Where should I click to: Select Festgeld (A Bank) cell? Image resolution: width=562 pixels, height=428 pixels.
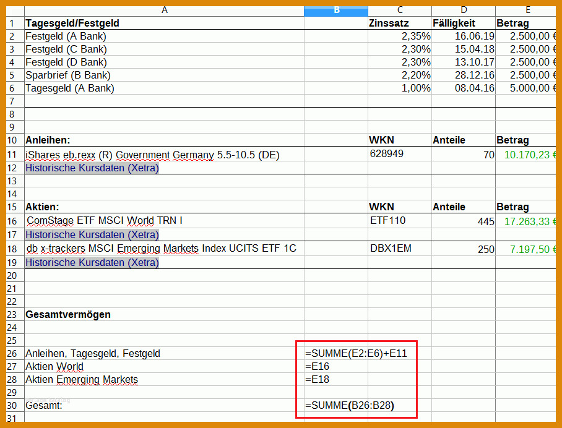coord(164,36)
